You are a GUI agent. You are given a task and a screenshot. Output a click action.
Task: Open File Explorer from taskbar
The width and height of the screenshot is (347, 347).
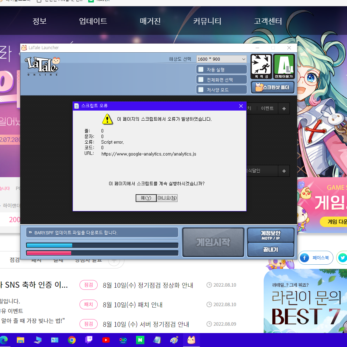point(21,340)
